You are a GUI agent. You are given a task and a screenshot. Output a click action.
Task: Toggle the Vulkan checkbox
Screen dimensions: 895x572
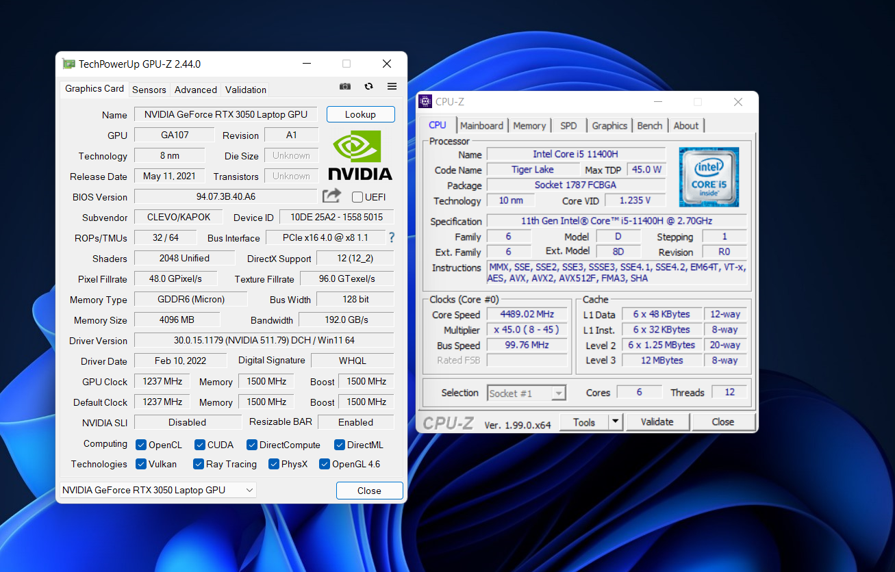click(x=141, y=464)
